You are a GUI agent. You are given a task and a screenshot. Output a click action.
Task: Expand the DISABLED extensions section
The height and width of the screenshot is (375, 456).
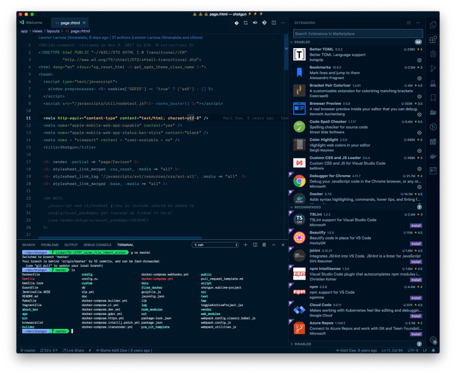357,344
